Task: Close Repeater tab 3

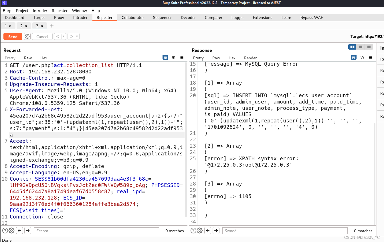Action: click(x=42, y=26)
